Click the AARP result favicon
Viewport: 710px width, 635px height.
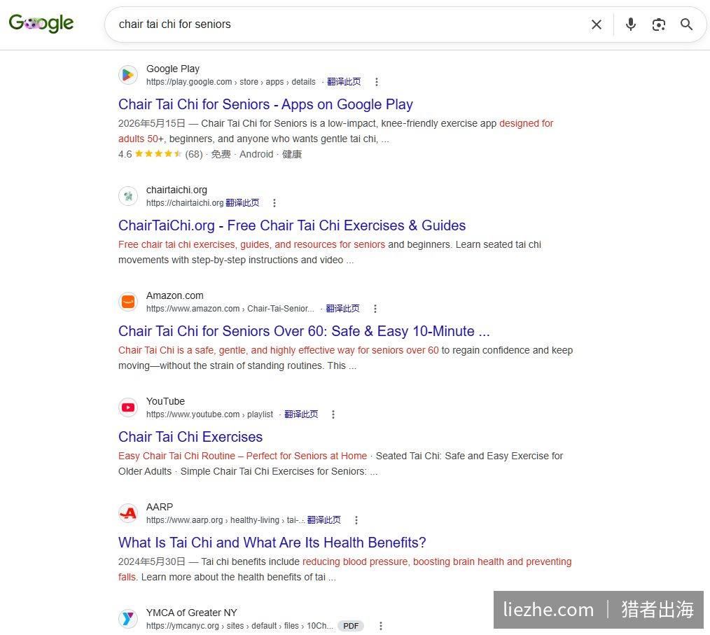pos(128,513)
